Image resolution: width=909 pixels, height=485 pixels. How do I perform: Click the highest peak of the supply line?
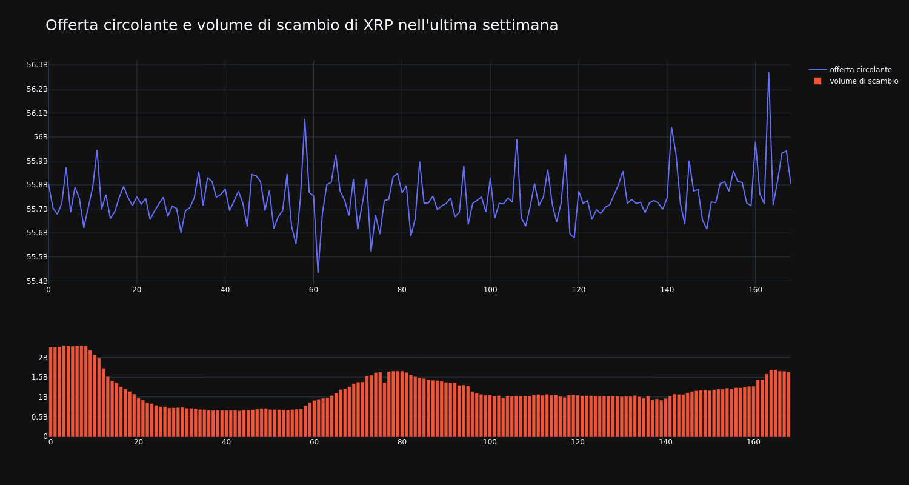(768, 73)
